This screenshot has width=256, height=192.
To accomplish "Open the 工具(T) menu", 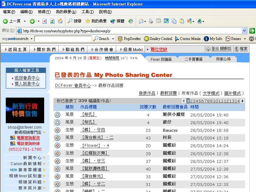I will [x=88, y=12].
